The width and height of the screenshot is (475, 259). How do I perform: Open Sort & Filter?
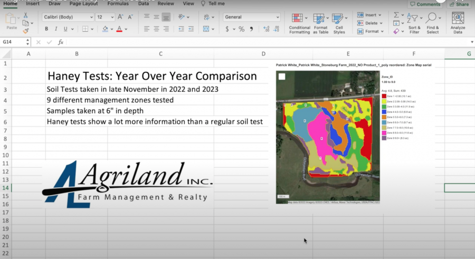point(414,23)
